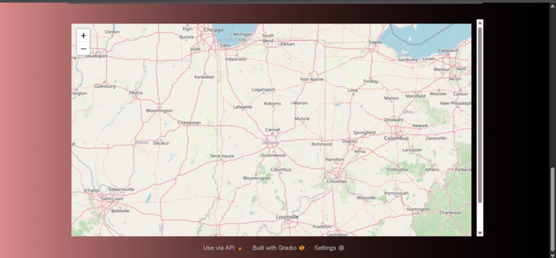Click the Akron label on the map
Image resolution: width=556 pixels, height=258 pixels.
pyautogui.click(x=455, y=79)
